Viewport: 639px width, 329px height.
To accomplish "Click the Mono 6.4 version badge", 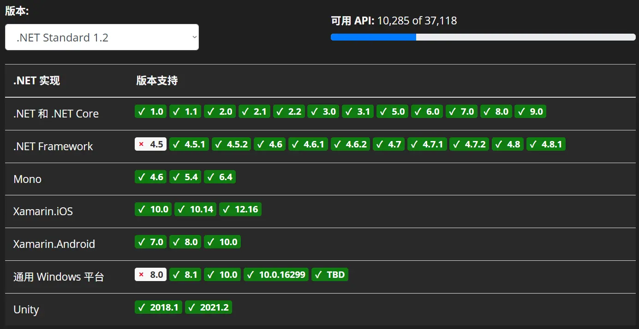I will coord(220,177).
